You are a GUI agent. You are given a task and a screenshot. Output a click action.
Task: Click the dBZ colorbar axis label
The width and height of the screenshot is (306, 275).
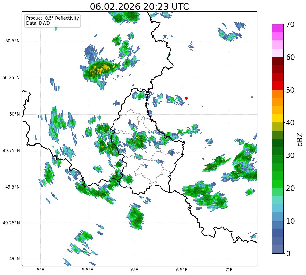[x=300, y=139]
